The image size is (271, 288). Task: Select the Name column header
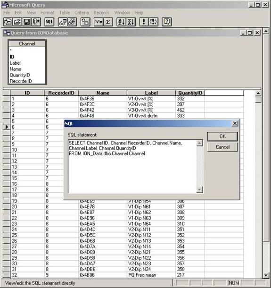click(x=103, y=93)
